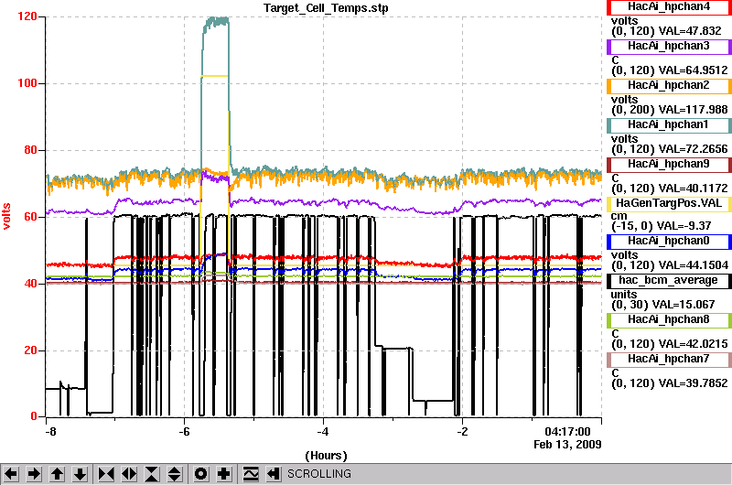
Task: Click the units label under hac_bcm_average
Action: tap(624, 295)
